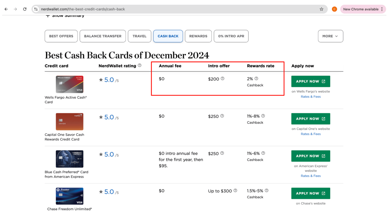Click the Apply now column header
The image size is (389, 215).
click(303, 66)
